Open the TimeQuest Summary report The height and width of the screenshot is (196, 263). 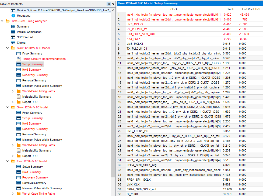23,26
